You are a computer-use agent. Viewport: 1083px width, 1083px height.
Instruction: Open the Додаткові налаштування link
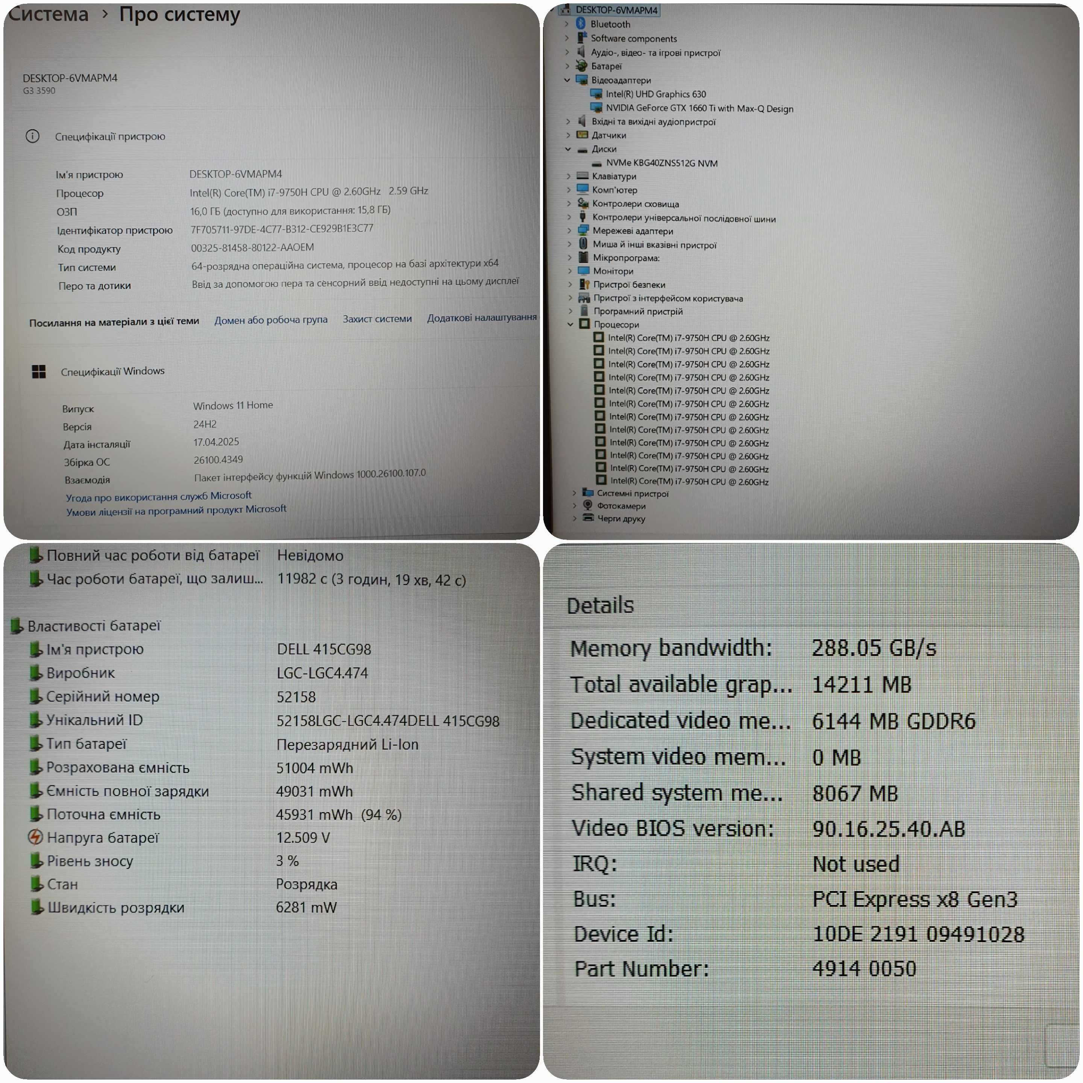[482, 317]
